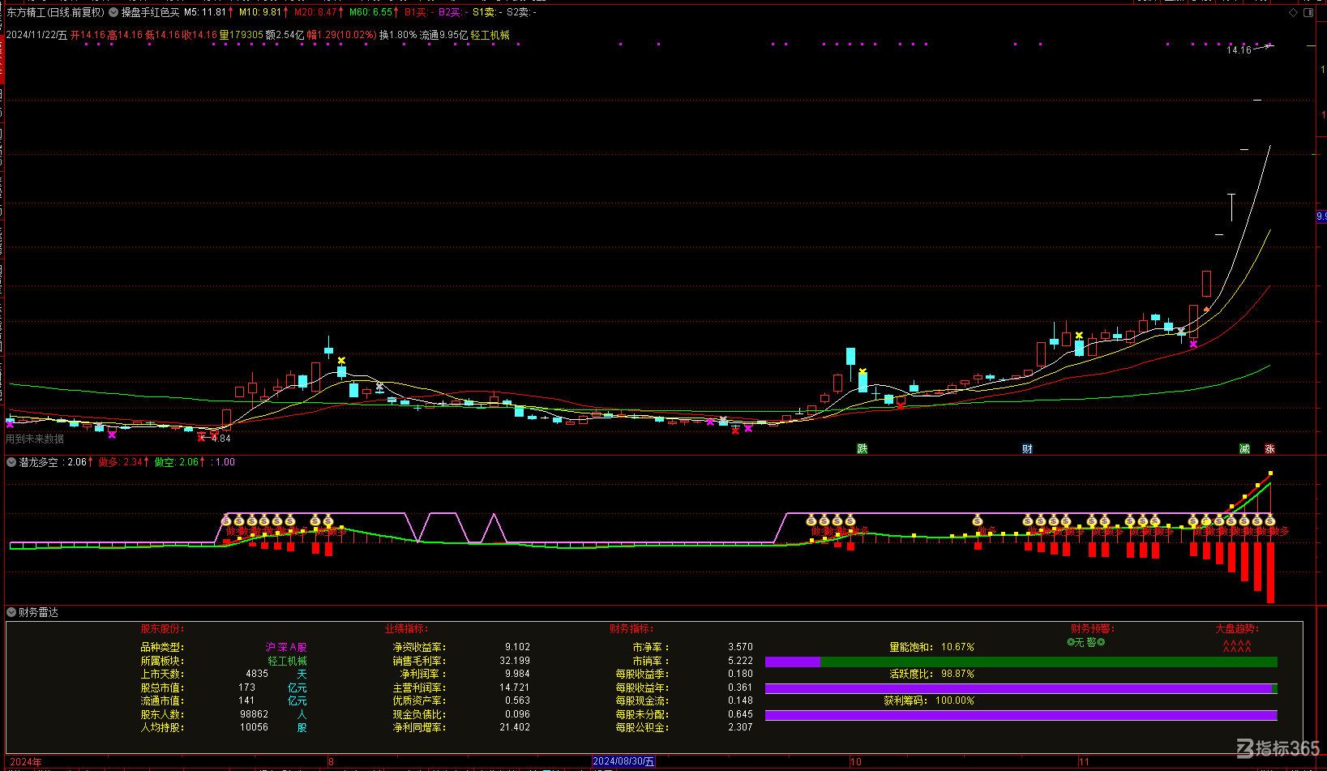Click the 获利筹码 progress bar
This screenshot has height=771, width=1327.
1021,716
